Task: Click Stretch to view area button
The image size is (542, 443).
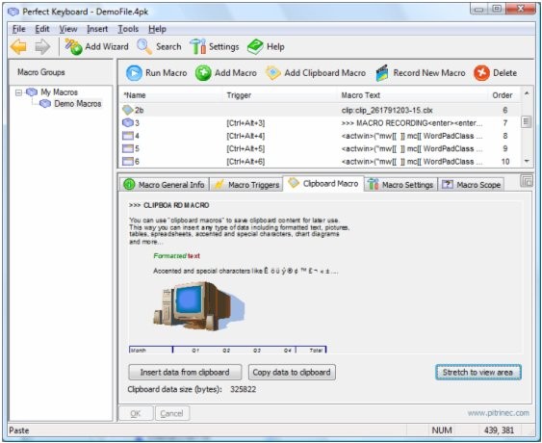Action: coord(478,372)
